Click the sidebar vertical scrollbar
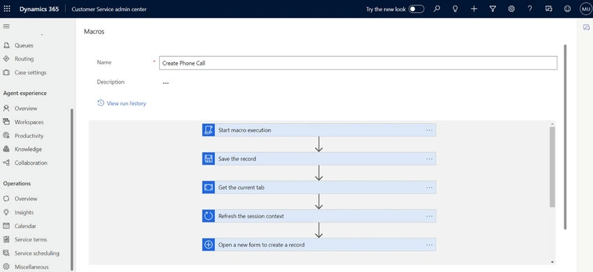593x272 pixels. [72, 189]
